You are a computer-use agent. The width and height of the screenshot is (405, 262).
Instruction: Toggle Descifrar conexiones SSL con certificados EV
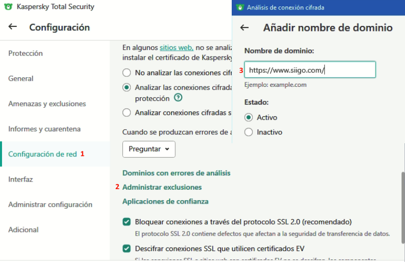[126, 249]
